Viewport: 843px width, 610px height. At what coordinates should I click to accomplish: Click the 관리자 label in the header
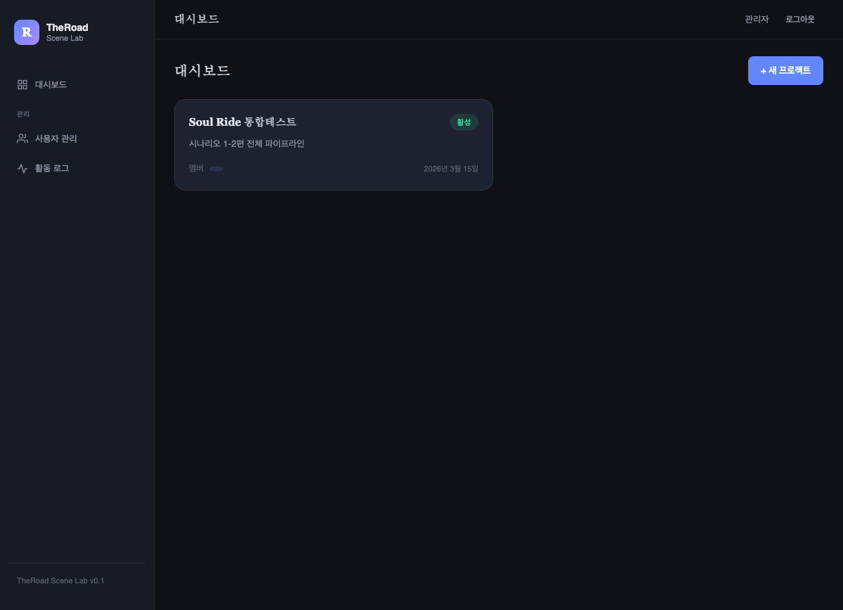click(757, 19)
